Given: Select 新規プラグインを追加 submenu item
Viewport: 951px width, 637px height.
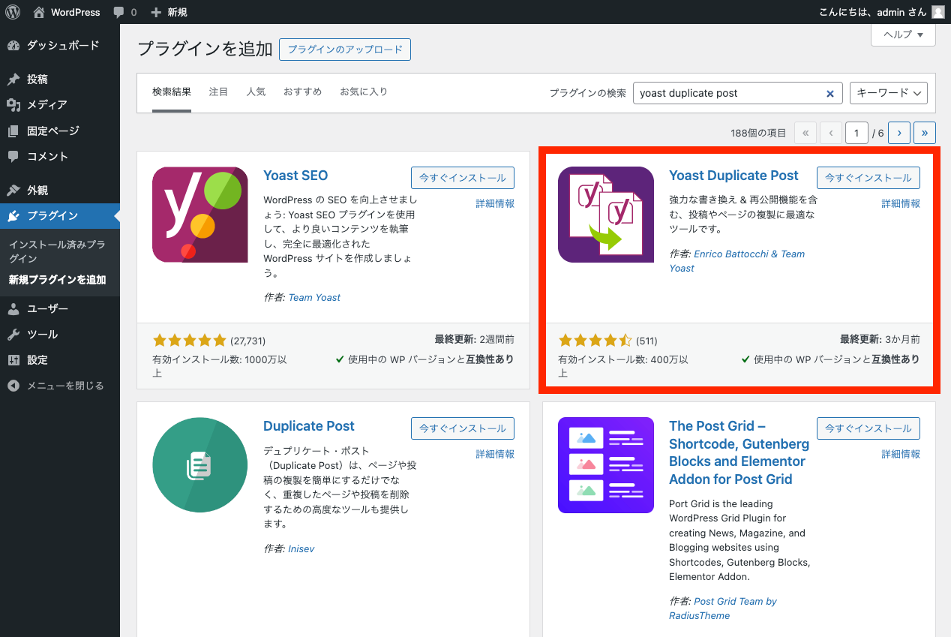Looking at the screenshot, I should point(57,280).
